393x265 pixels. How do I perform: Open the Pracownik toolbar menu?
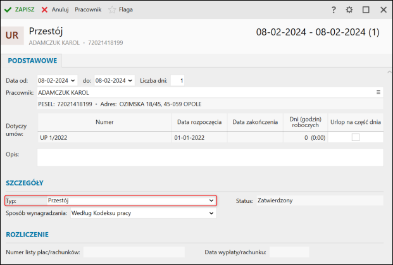pyautogui.click(x=88, y=9)
